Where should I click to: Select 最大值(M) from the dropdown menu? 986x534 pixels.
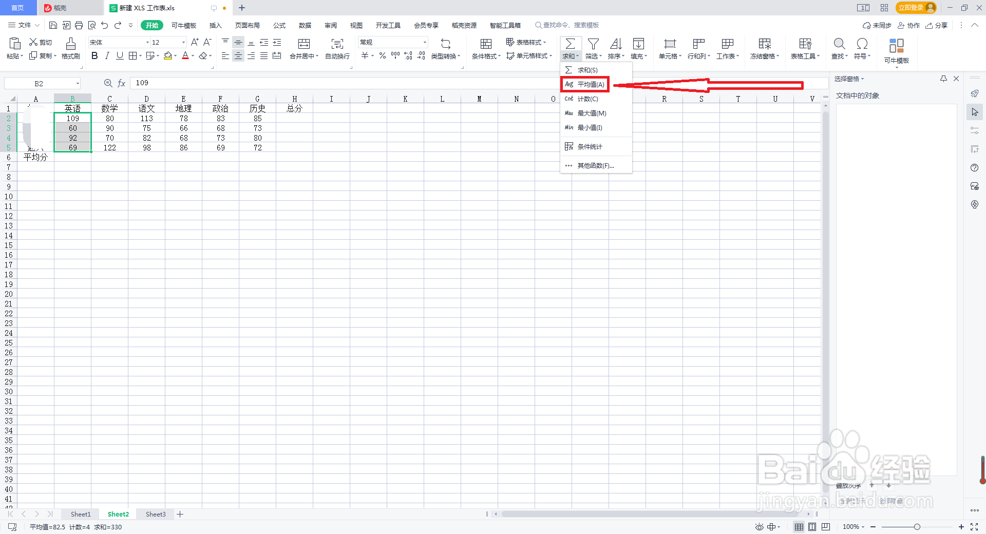[x=596, y=113]
